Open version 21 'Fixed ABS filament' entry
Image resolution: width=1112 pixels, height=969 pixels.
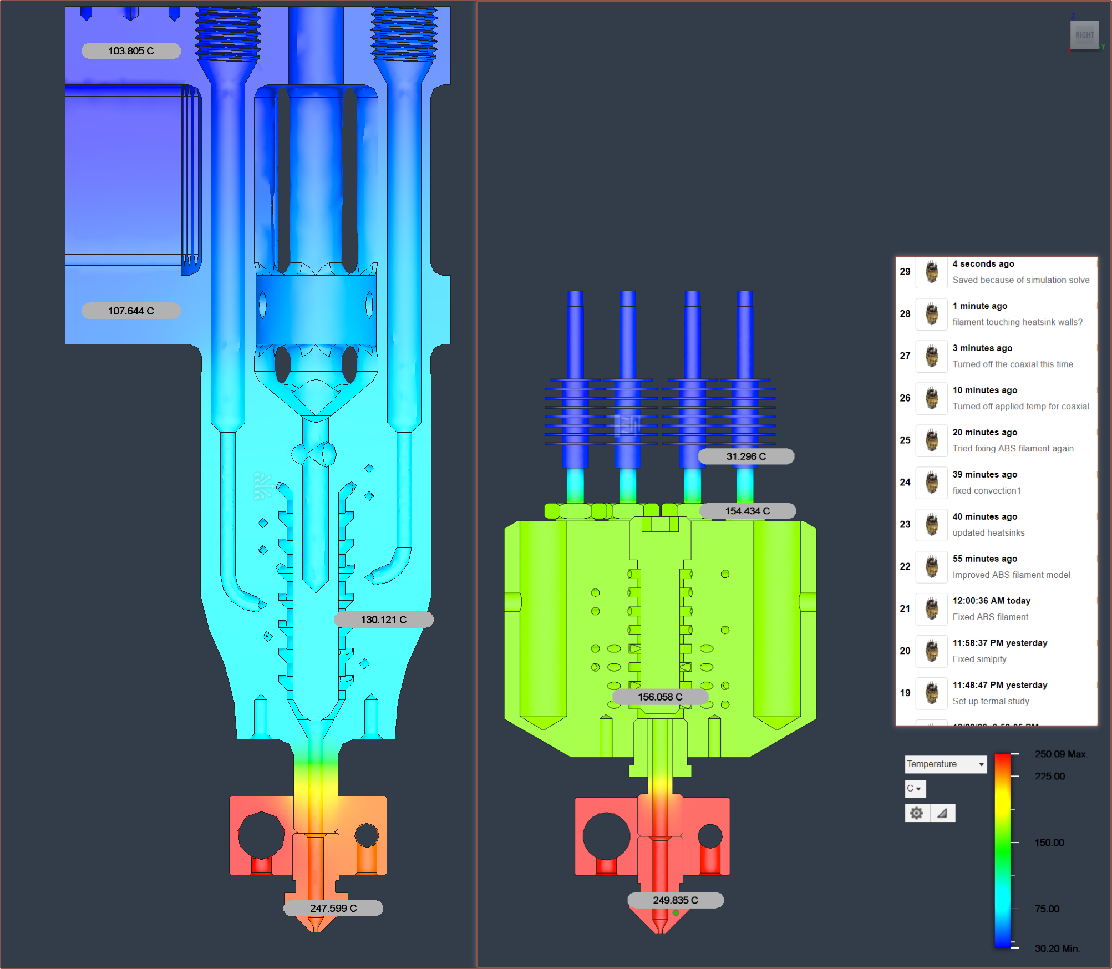tap(990, 617)
